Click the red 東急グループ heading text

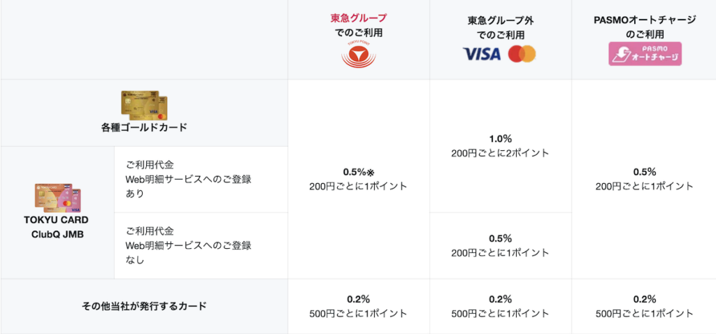358,18
